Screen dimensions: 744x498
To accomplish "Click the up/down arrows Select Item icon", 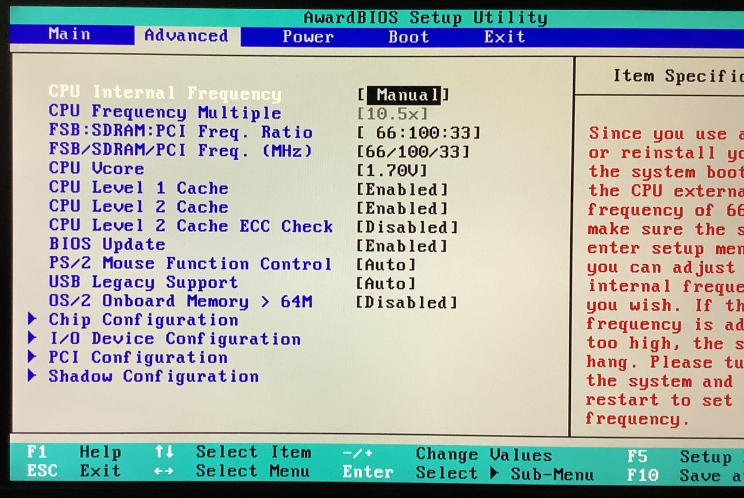I will point(164,452).
